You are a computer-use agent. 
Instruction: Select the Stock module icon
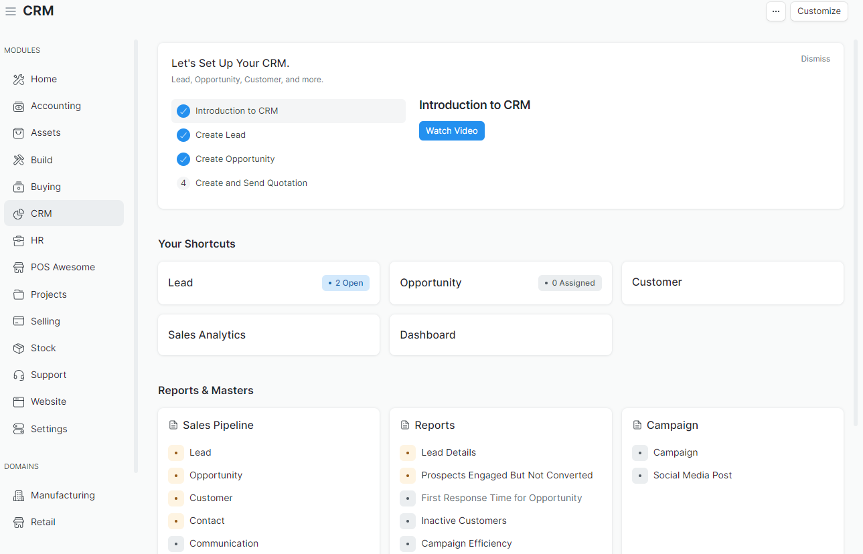pyautogui.click(x=18, y=348)
